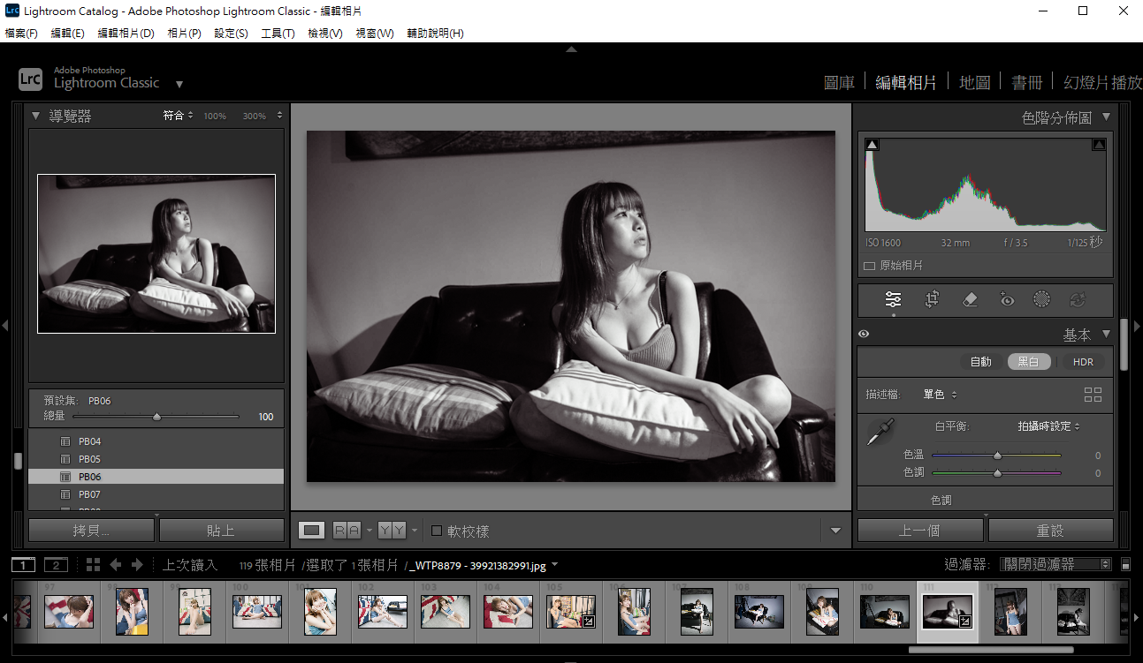Open the Settings (設定) menu
The height and width of the screenshot is (663, 1143).
[231, 34]
